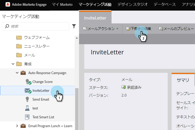195x130 pixels.
Task: Click the メールのプレビュー button
Action: [176, 29]
